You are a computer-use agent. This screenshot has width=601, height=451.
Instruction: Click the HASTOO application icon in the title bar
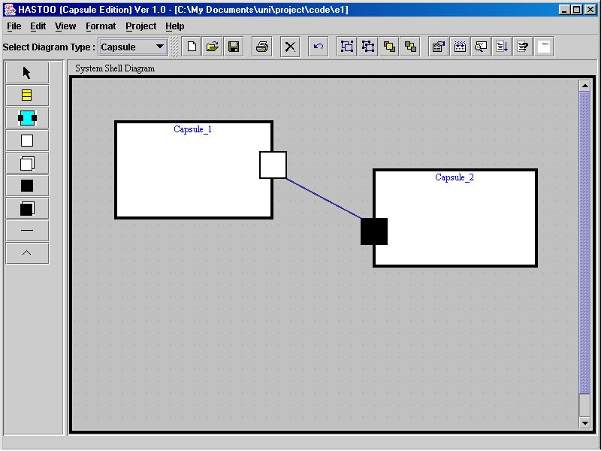[10, 10]
